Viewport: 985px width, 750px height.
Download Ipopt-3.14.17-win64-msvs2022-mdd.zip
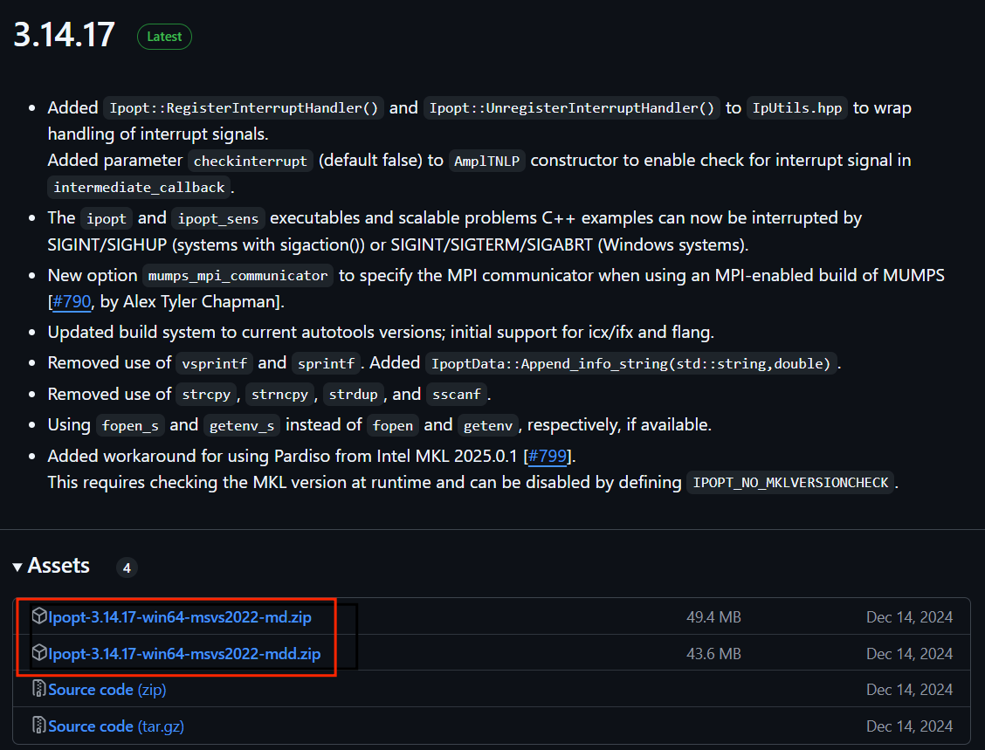[184, 653]
